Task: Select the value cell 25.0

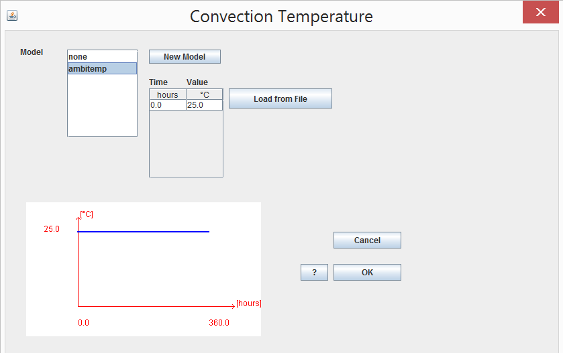Action: (204, 105)
